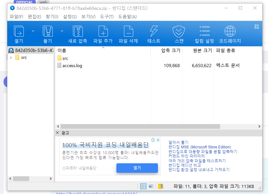Screen dimensions: 268x194
Task: Click left arrow of tree pane scrollbar
Action: click(x=10, y=178)
